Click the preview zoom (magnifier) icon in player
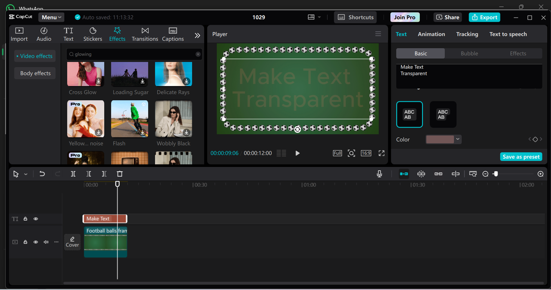This screenshot has width=551, height=290. coord(351,153)
